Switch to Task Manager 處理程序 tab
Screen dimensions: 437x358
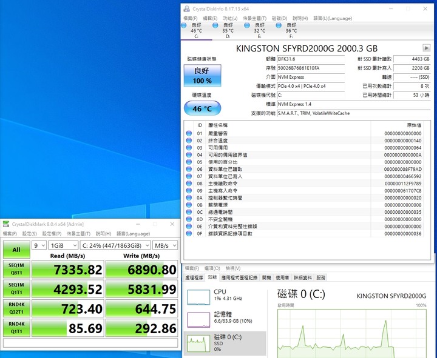pyautogui.click(x=194, y=277)
